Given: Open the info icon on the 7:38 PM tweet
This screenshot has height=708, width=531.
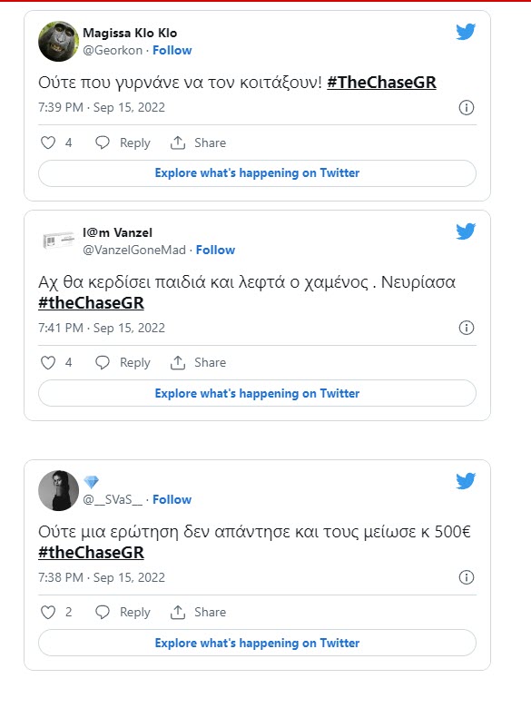Looking at the screenshot, I should 467,577.
